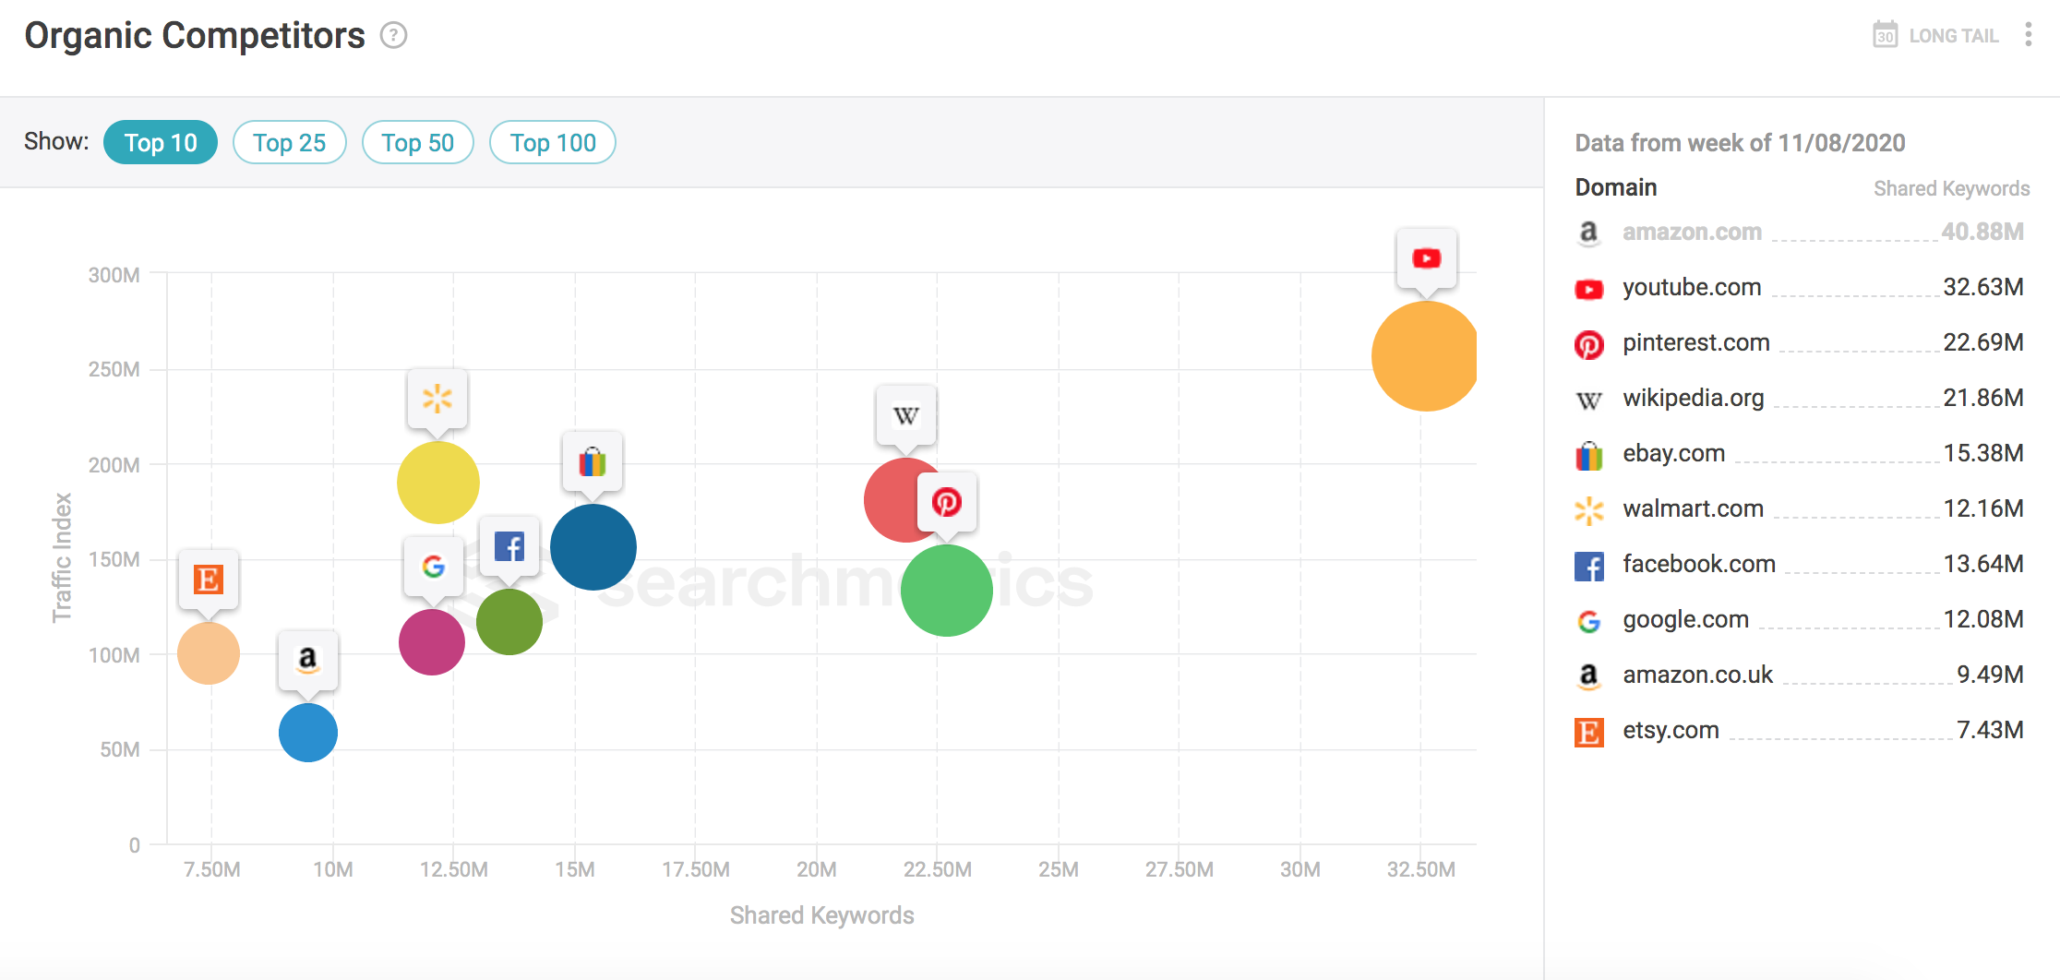
Task: Open the three-dot options menu
Action: (2028, 35)
